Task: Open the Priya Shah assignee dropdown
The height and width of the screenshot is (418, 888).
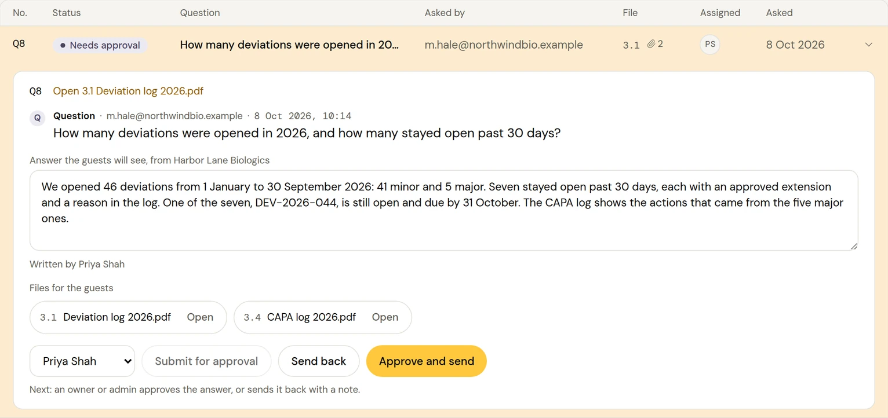Action: tap(82, 361)
